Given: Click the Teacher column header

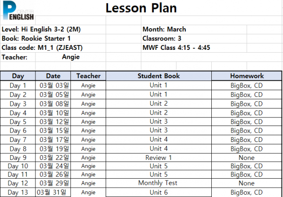Looking at the screenshot, I should [x=88, y=76].
